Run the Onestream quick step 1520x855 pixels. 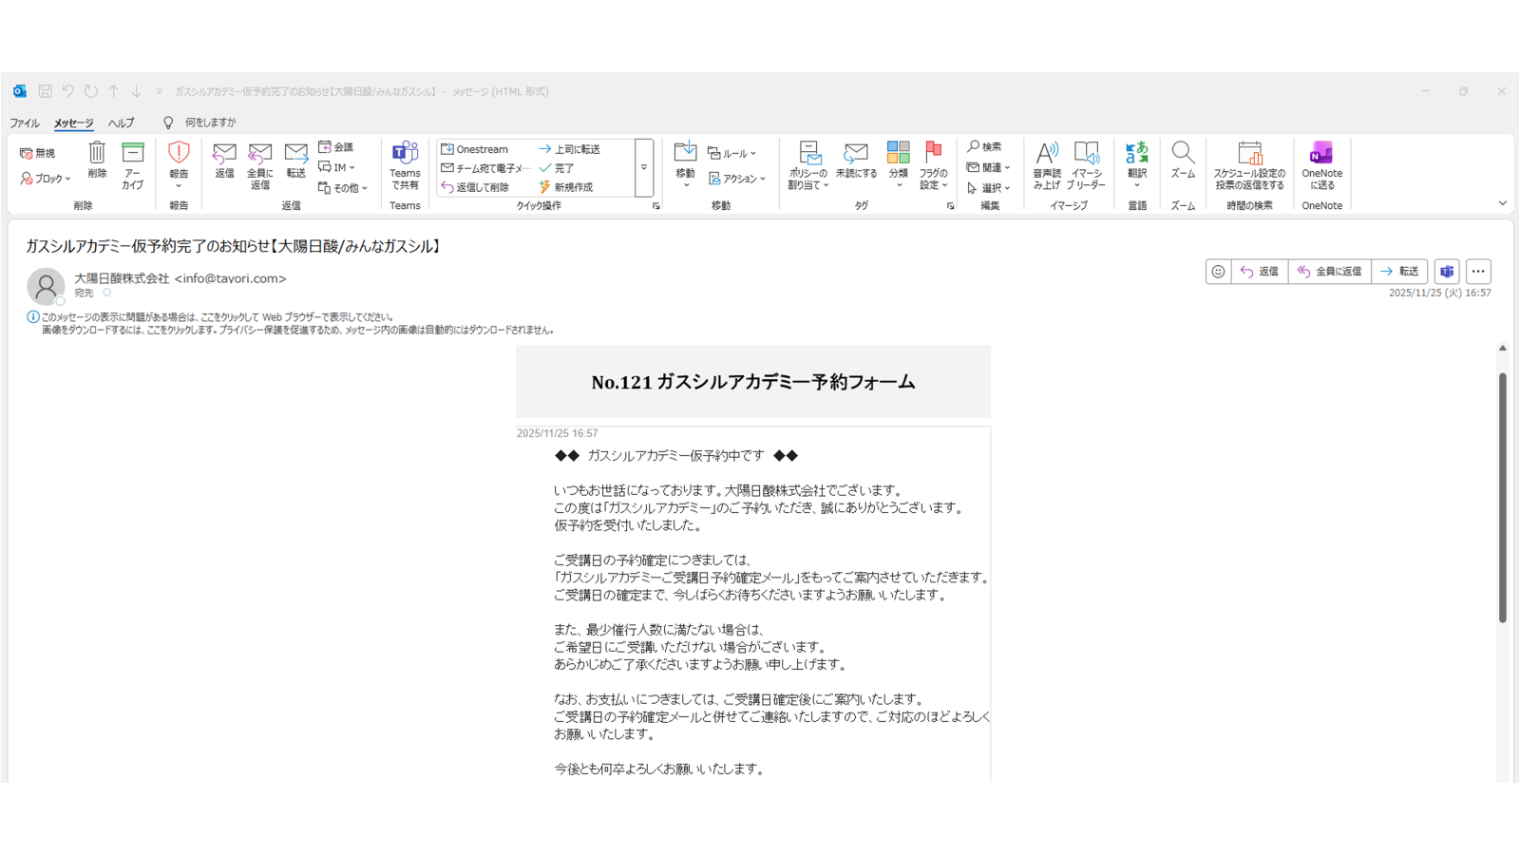(480, 148)
